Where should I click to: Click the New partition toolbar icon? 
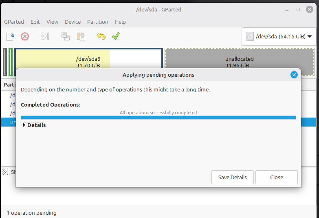[10, 36]
